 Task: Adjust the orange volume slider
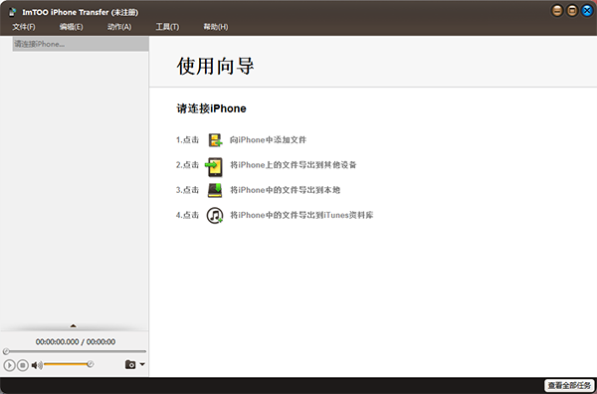[69, 364]
